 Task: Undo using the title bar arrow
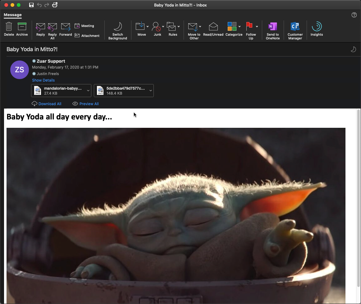(39, 5)
